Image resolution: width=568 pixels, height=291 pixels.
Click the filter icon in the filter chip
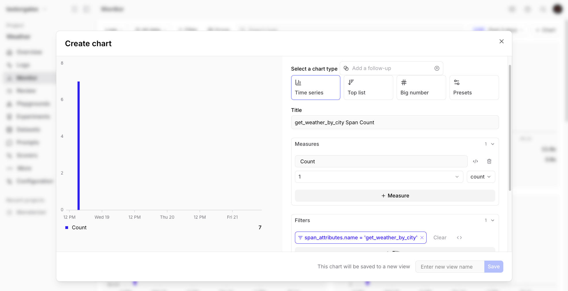(300, 238)
